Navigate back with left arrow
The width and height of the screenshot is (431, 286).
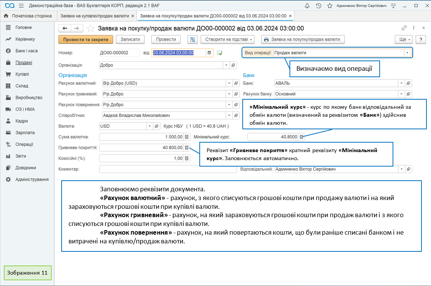(65, 28)
